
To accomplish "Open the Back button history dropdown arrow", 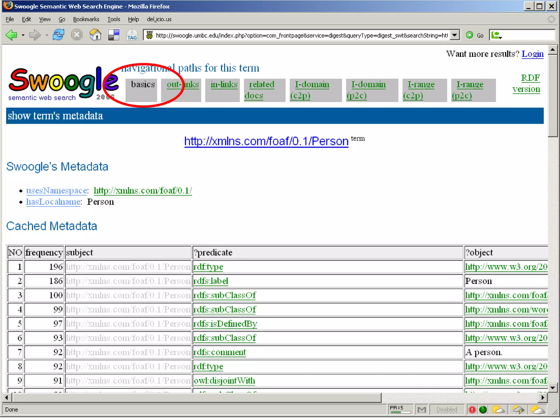I will coord(23,35).
